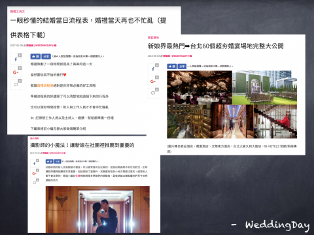Click couple in corridor photo in collage
314x235 pixels.
click(232, 121)
